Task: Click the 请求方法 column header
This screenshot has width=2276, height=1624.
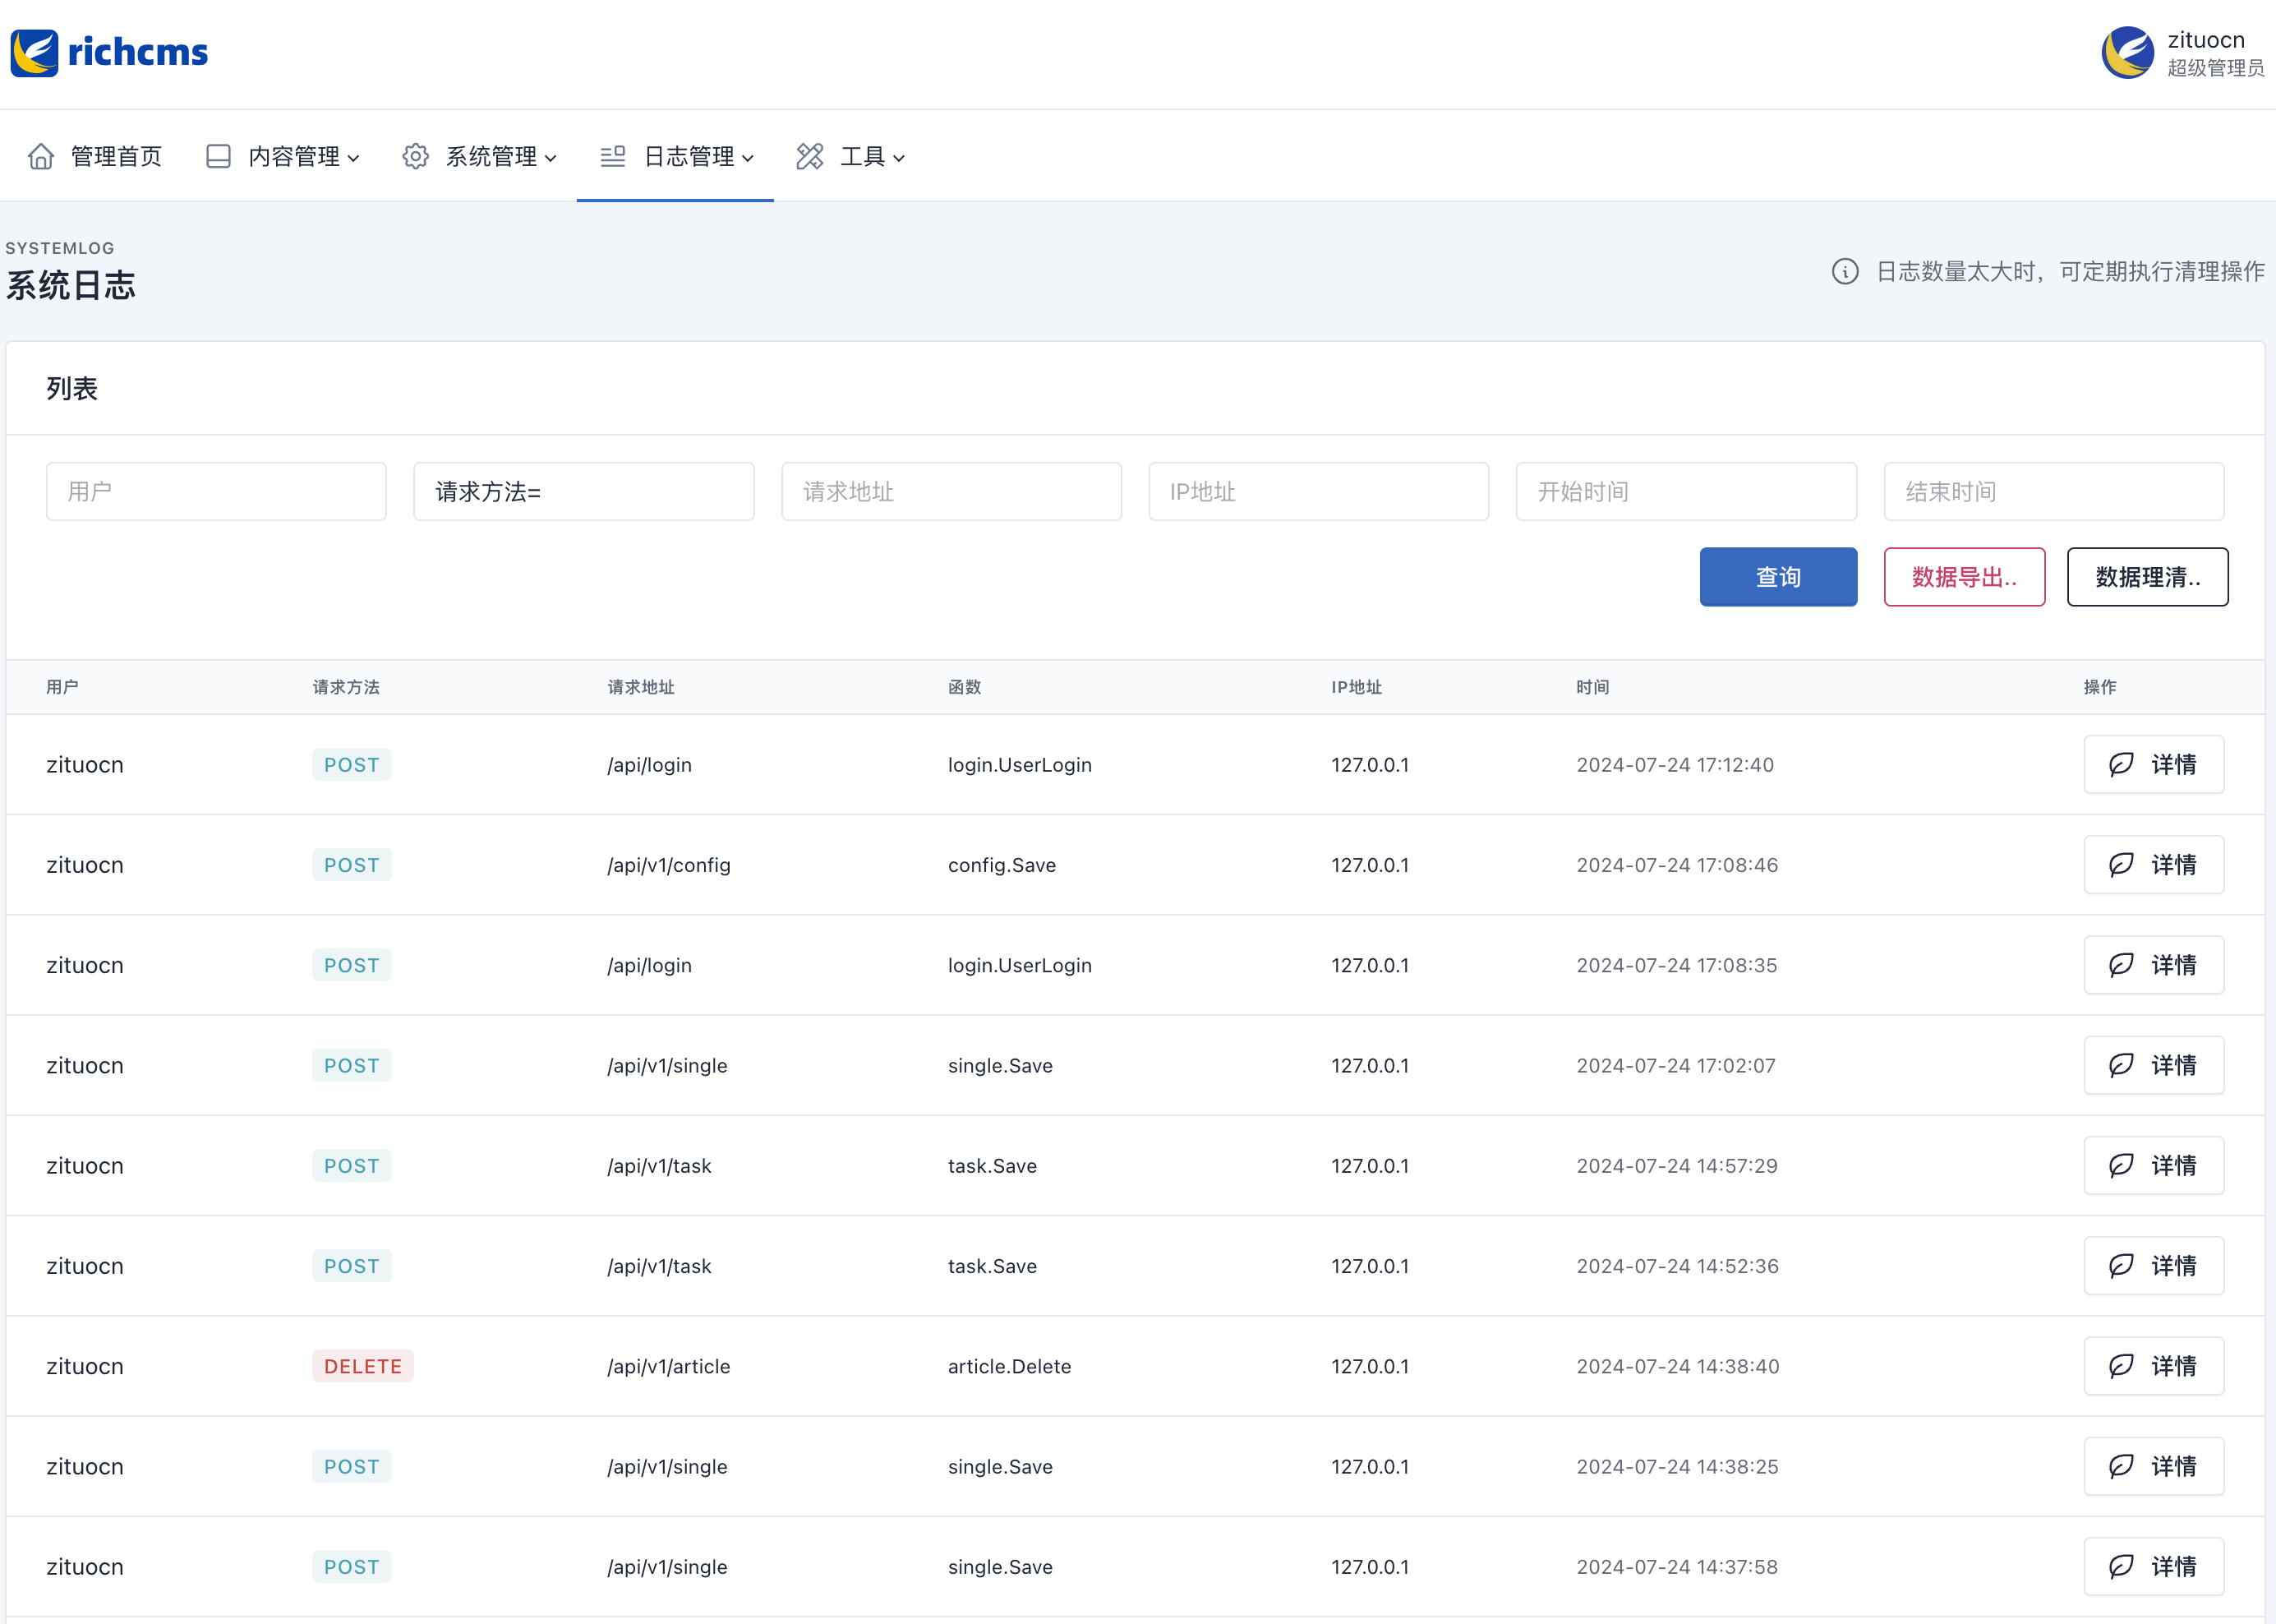Action: [x=346, y=687]
